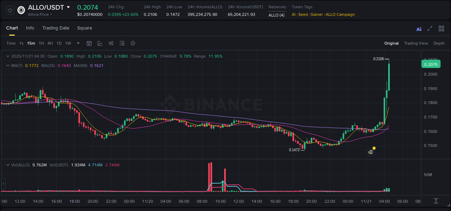Image resolution: width=451 pixels, height=211 pixels.
Task: Open the extra time intervals dropdown
Action: click(x=78, y=43)
